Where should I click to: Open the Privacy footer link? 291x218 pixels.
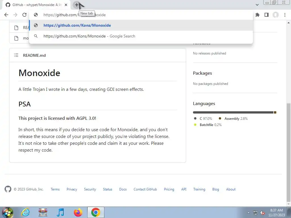click(x=72, y=189)
